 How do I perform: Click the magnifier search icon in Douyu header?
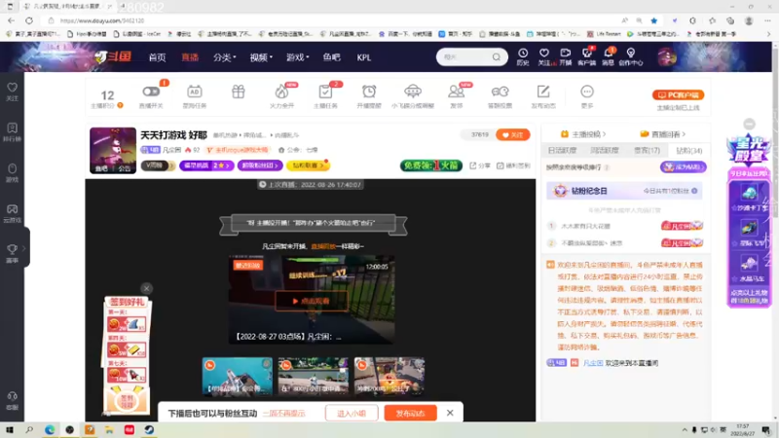click(497, 57)
